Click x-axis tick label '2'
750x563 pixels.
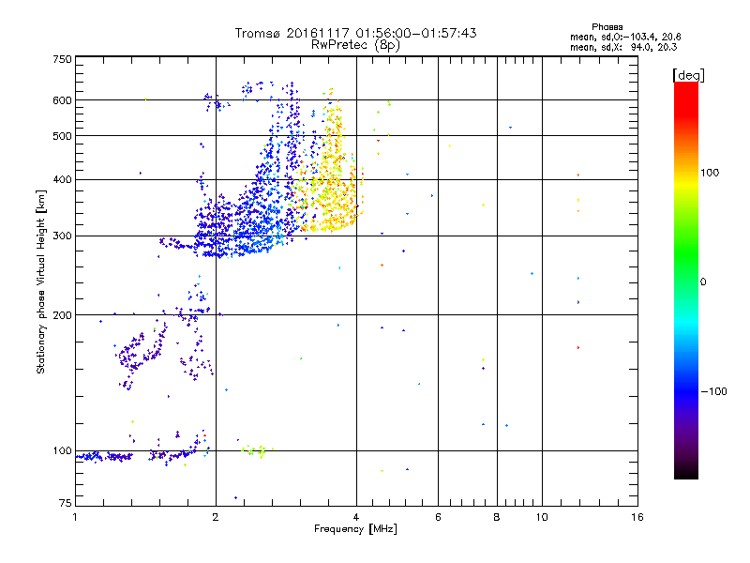[x=216, y=517]
